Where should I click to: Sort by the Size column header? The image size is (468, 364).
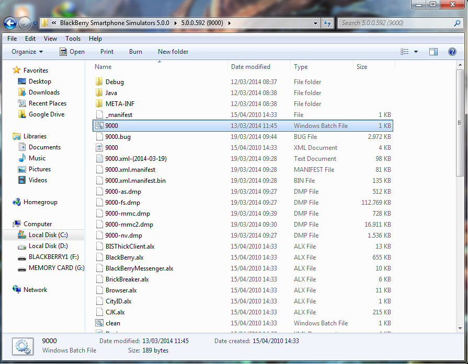362,67
